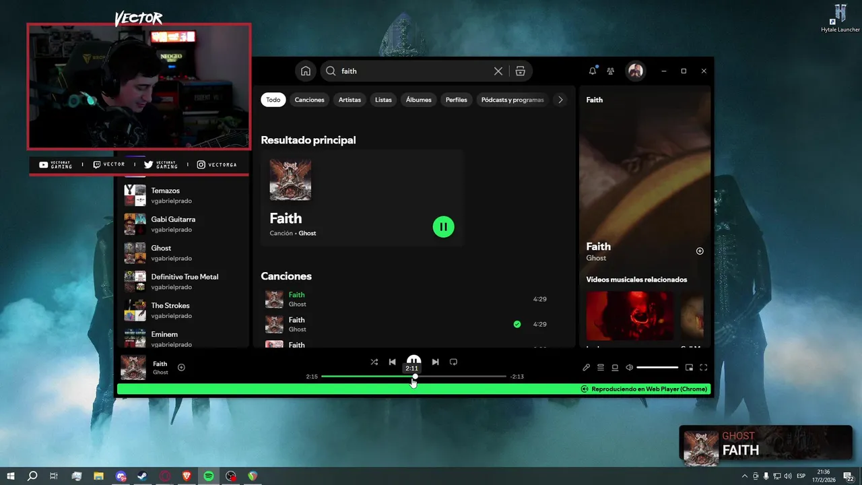The height and width of the screenshot is (485, 862).
Task: Open OBS Studio from taskbar
Action: (x=231, y=476)
